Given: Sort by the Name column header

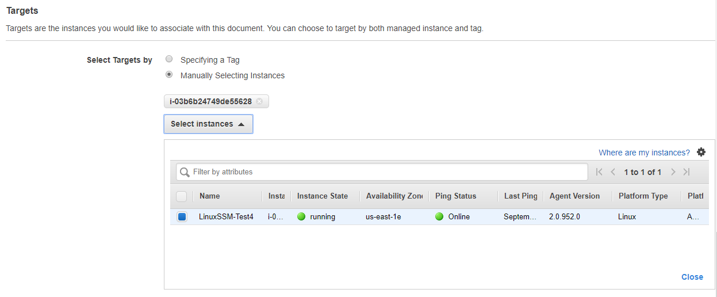Looking at the screenshot, I should pos(210,196).
